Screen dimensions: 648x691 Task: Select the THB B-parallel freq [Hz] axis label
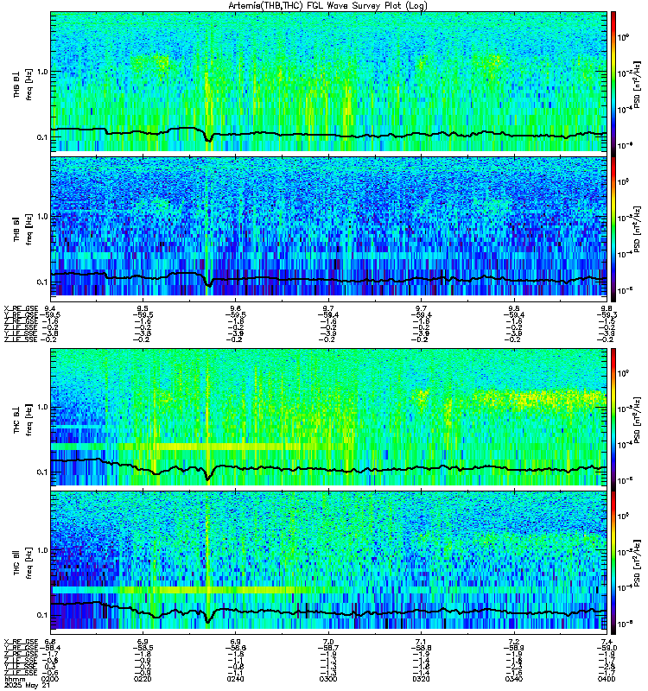29,229
